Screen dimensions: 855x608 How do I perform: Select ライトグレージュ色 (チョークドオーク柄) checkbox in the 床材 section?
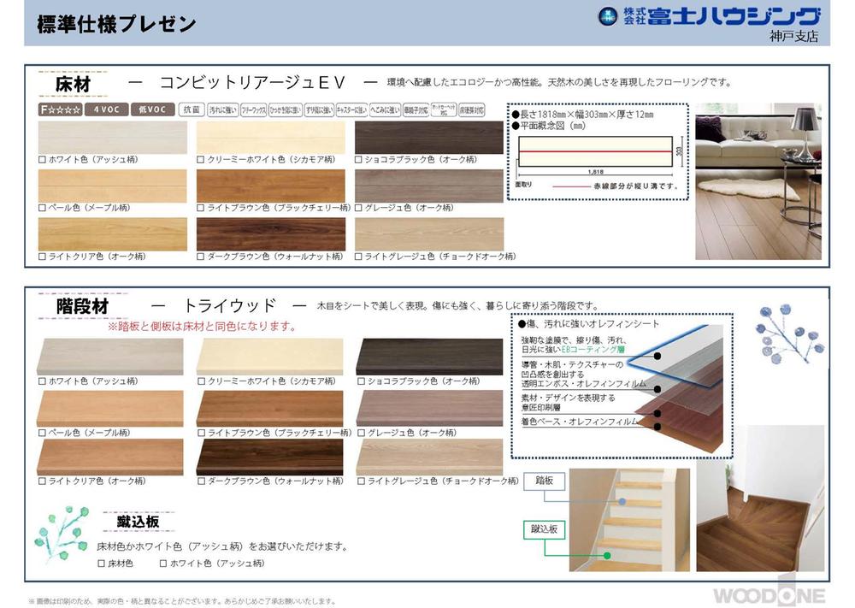[358, 257]
